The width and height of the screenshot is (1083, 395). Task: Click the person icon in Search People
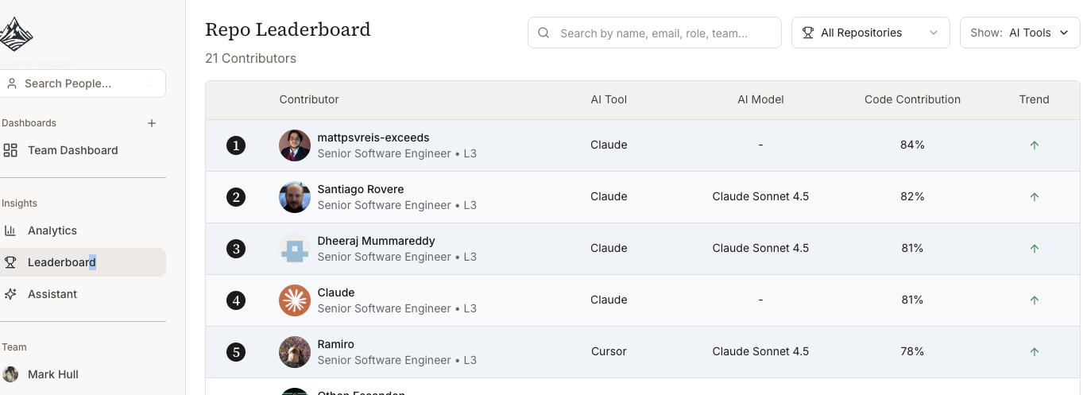[12, 83]
